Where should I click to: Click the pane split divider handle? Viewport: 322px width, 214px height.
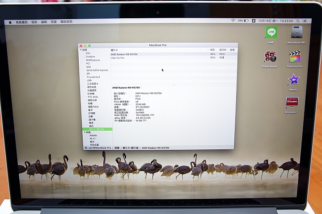coord(174,85)
